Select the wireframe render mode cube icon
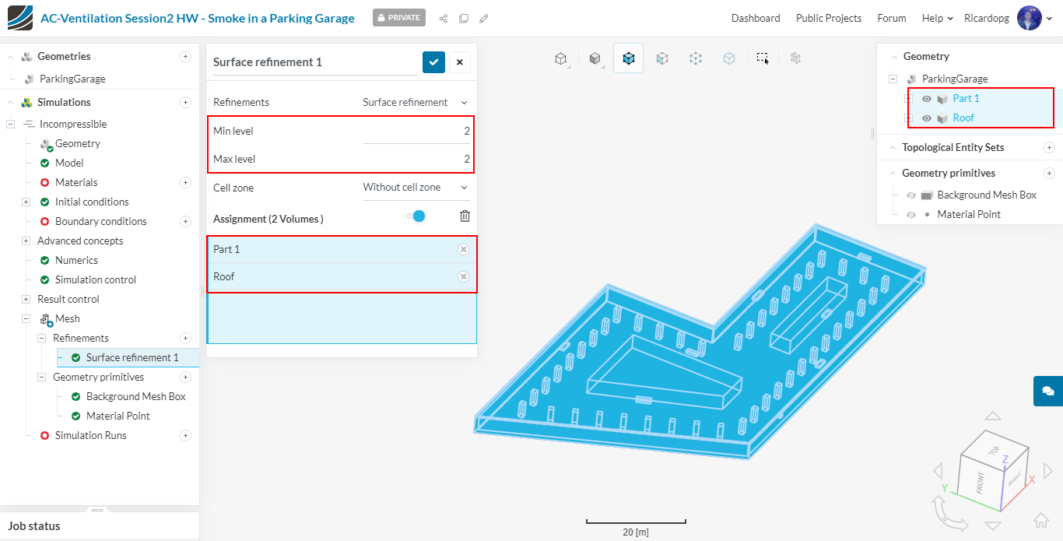Screen dimensions: 1063x541 [x=560, y=58]
